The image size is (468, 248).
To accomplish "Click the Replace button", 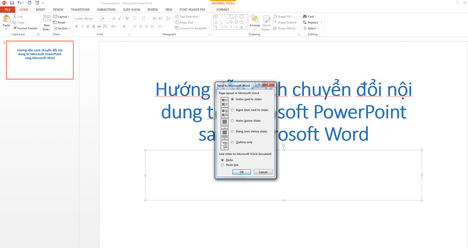I will [311, 22].
